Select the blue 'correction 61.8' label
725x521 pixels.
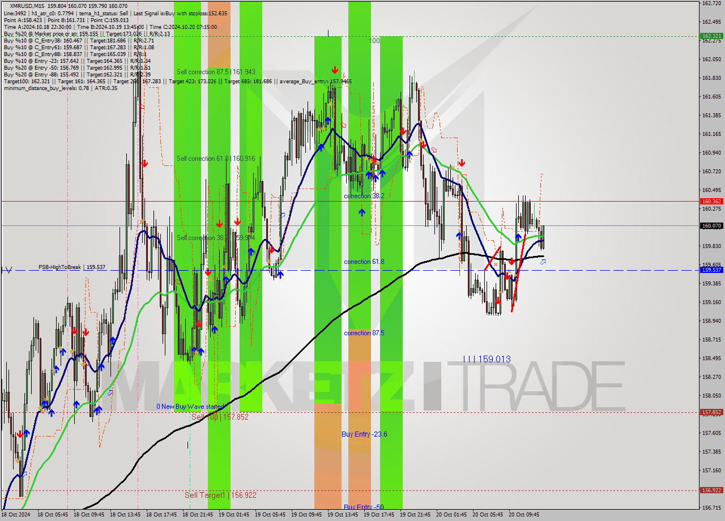(364, 262)
